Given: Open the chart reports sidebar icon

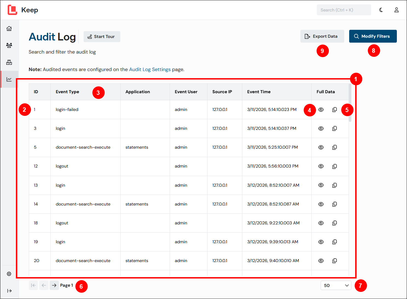Looking at the screenshot, I should click(9, 79).
